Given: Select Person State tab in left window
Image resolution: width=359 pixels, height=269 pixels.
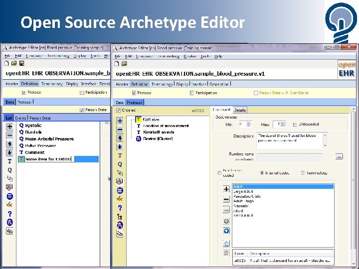Looking at the screenshot, I should coord(40,118).
